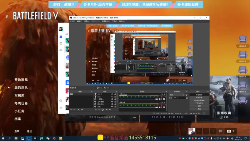
Task: Adjust transition duration stepper arrows
Action: [x=187, y=98]
